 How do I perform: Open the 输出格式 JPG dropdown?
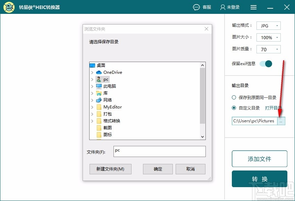[x=277, y=25]
